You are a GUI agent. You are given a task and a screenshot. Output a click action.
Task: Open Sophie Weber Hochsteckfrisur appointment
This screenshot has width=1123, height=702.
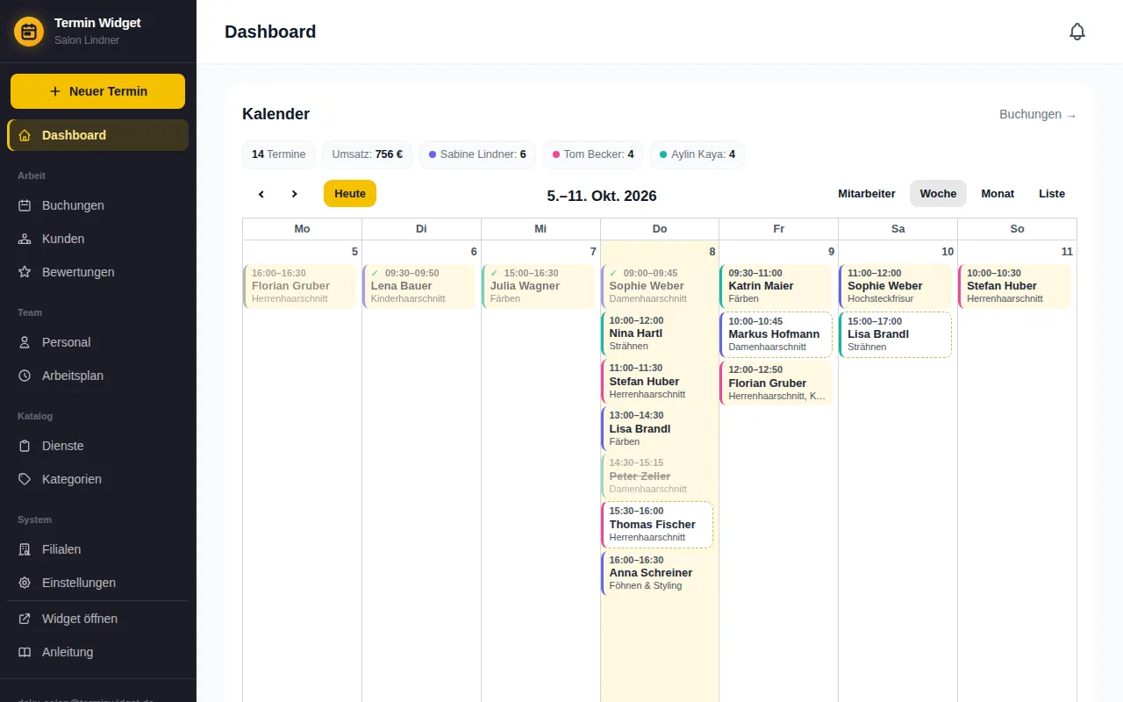tap(896, 286)
